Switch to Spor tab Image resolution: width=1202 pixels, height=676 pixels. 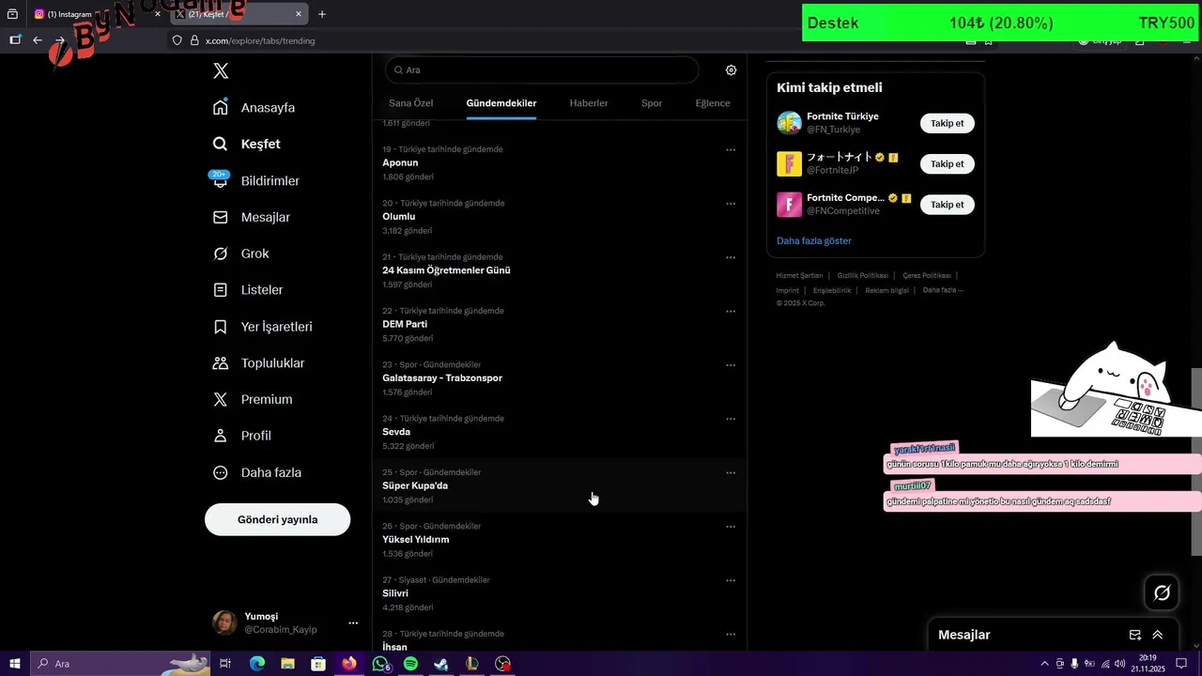point(652,103)
